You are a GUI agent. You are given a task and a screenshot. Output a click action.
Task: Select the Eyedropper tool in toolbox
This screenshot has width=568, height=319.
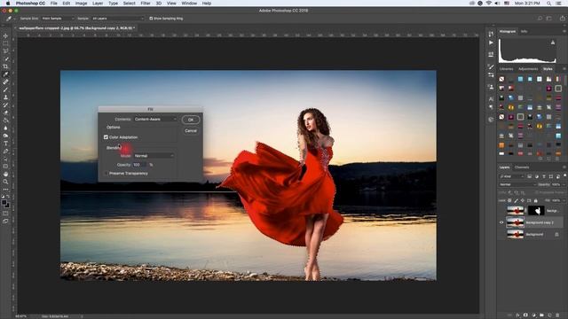click(x=5, y=74)
